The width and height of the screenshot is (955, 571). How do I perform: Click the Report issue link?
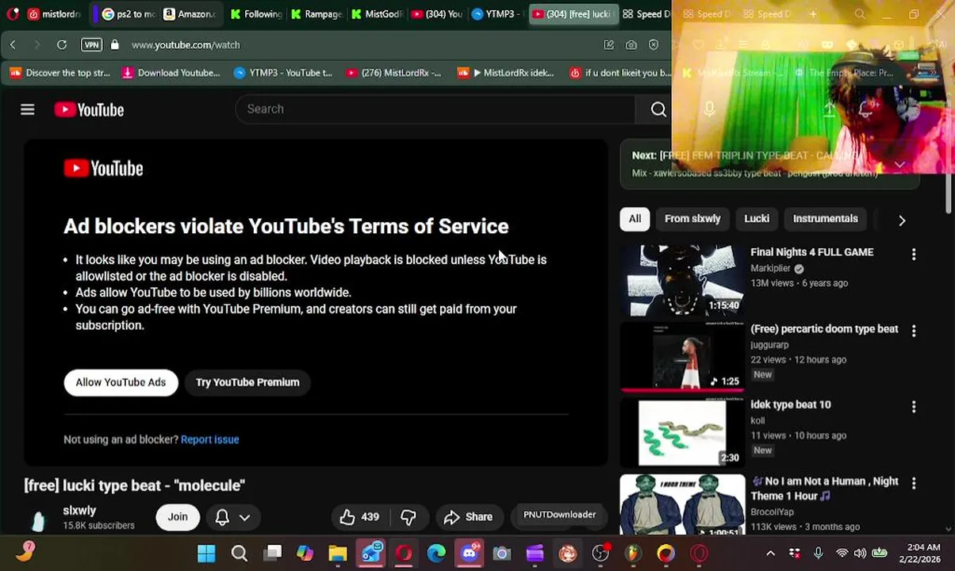tap(209, 439)
